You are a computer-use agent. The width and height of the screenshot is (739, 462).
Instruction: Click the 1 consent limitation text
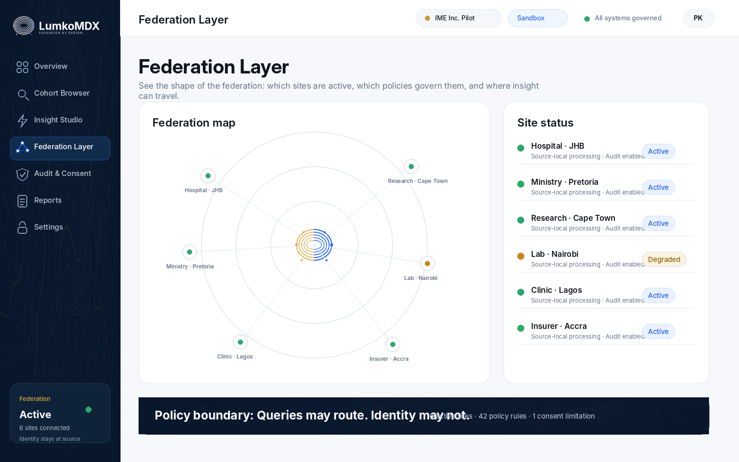click(563, 416)
